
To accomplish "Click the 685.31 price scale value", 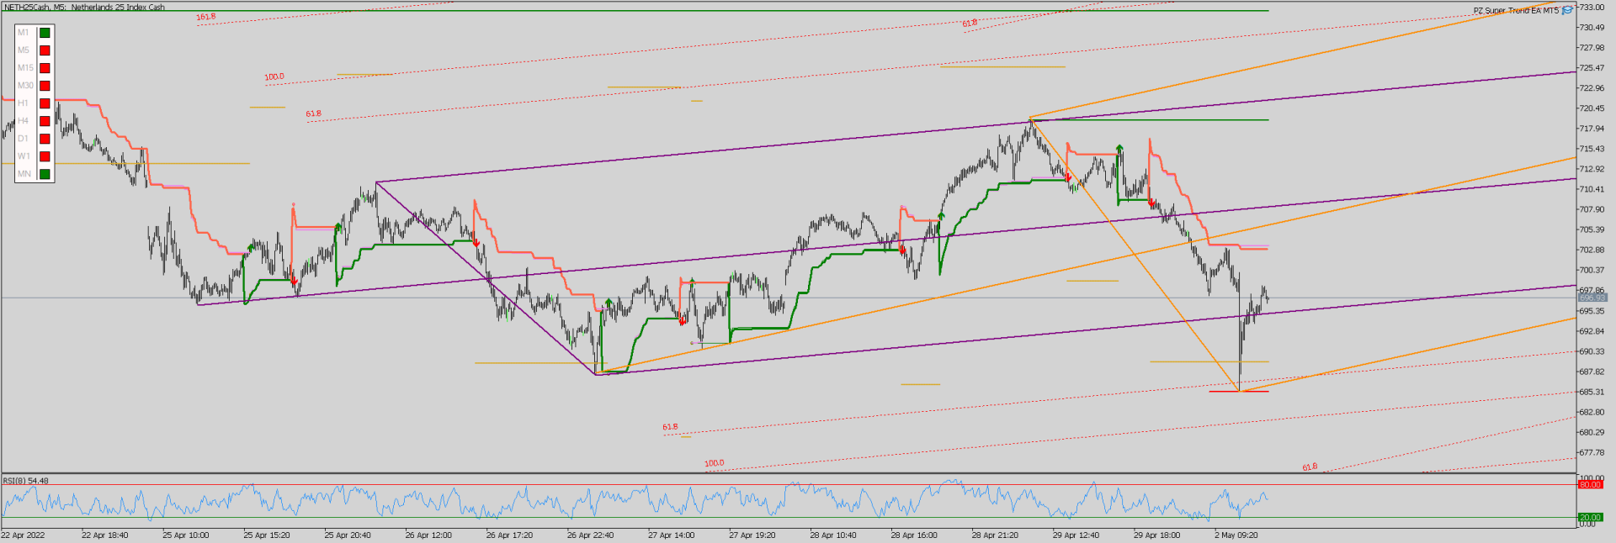I will [1592, 392].
